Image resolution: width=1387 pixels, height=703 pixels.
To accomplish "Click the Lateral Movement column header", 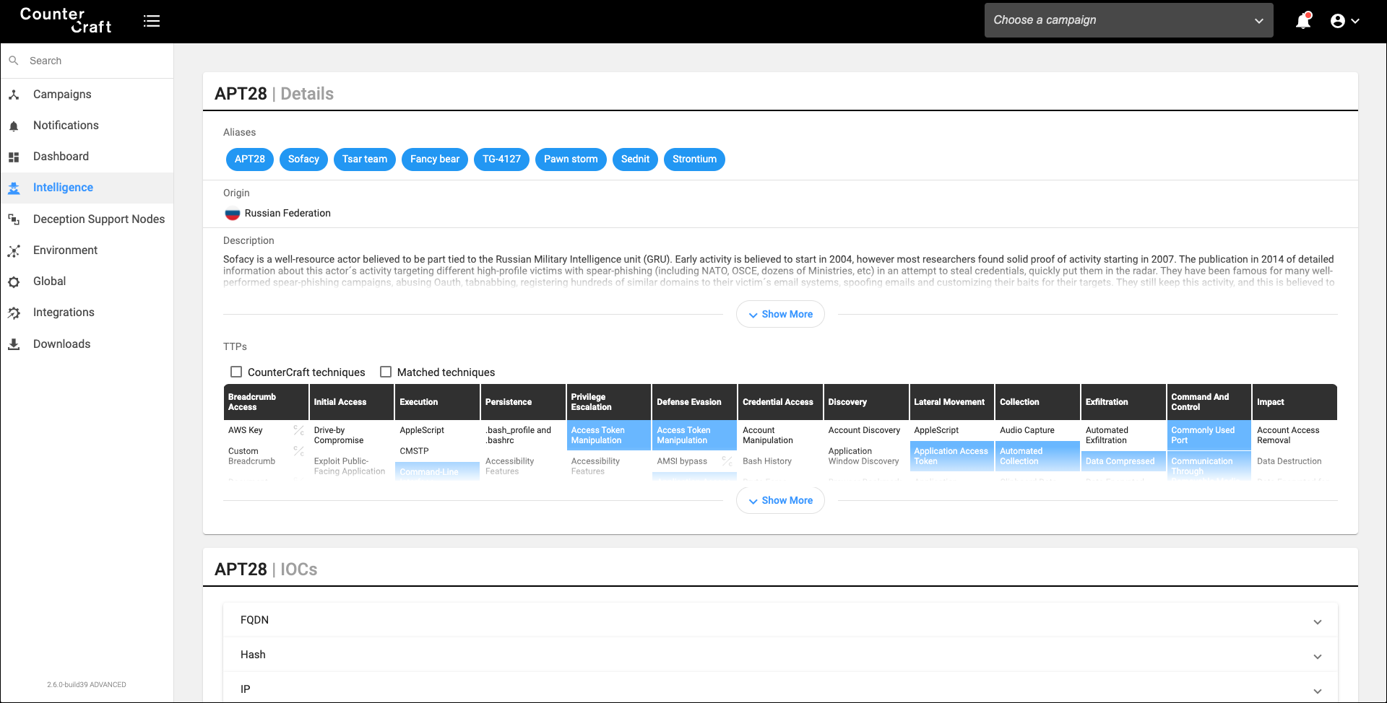I will coord(951,402).
